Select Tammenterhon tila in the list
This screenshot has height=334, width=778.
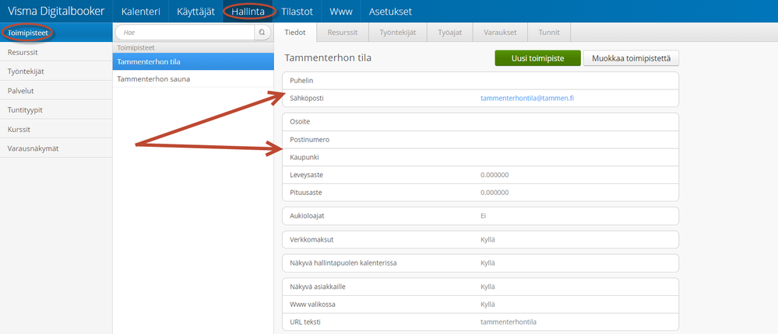(193, 62)
